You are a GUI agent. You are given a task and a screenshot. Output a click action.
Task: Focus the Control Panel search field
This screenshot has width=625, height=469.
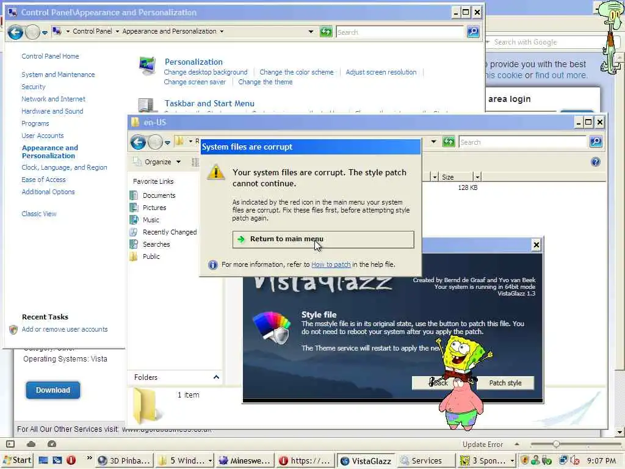point(400,32)
